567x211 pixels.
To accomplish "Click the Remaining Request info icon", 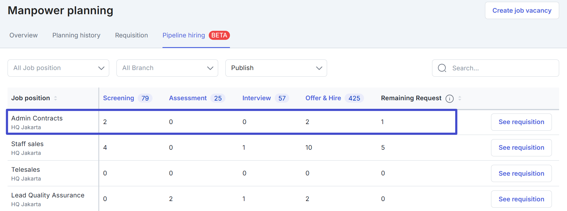I will click(x=449, y=98).
